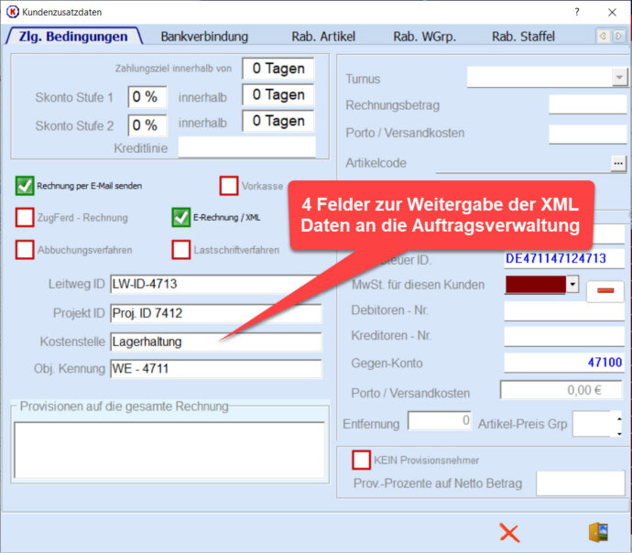Click into the Leitweg ID field
This screenshot has width=632, height=553.
click(215, 284)
